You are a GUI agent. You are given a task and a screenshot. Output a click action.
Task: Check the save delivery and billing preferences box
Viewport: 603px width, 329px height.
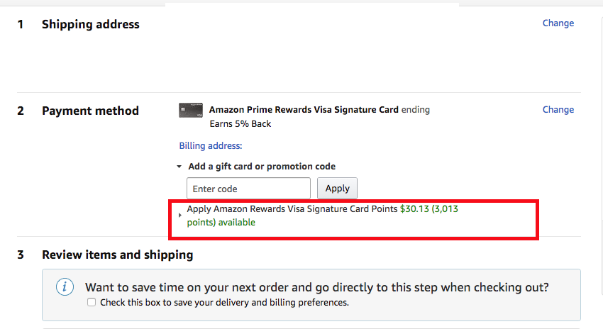pos(92,302)
